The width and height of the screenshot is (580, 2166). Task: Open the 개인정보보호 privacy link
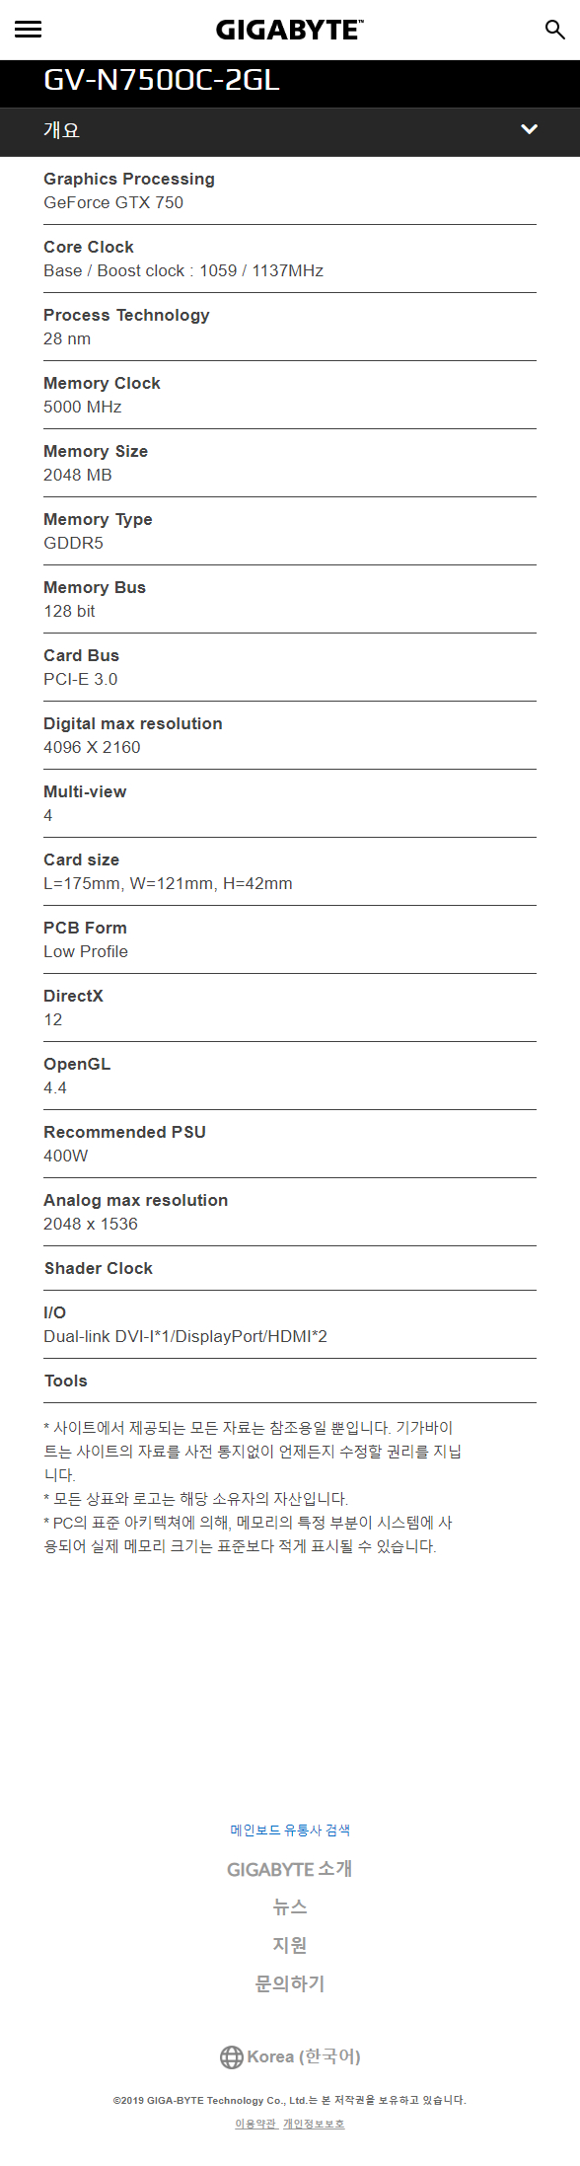coord(314,2124)
